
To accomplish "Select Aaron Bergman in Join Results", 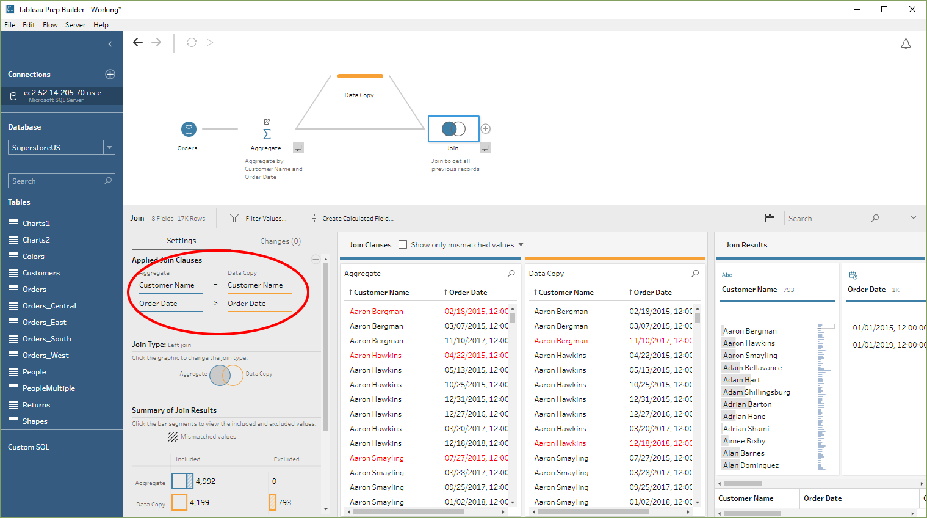I will 749,331.
